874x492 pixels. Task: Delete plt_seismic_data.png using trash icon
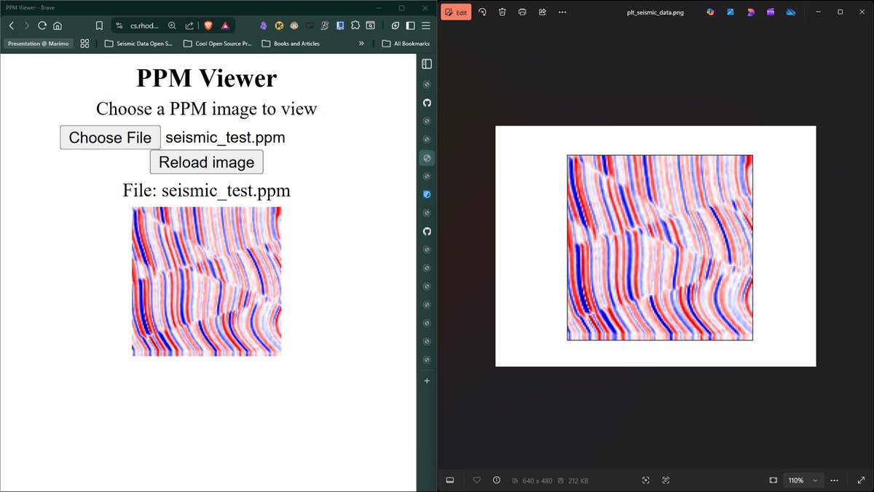coord(503,12)
